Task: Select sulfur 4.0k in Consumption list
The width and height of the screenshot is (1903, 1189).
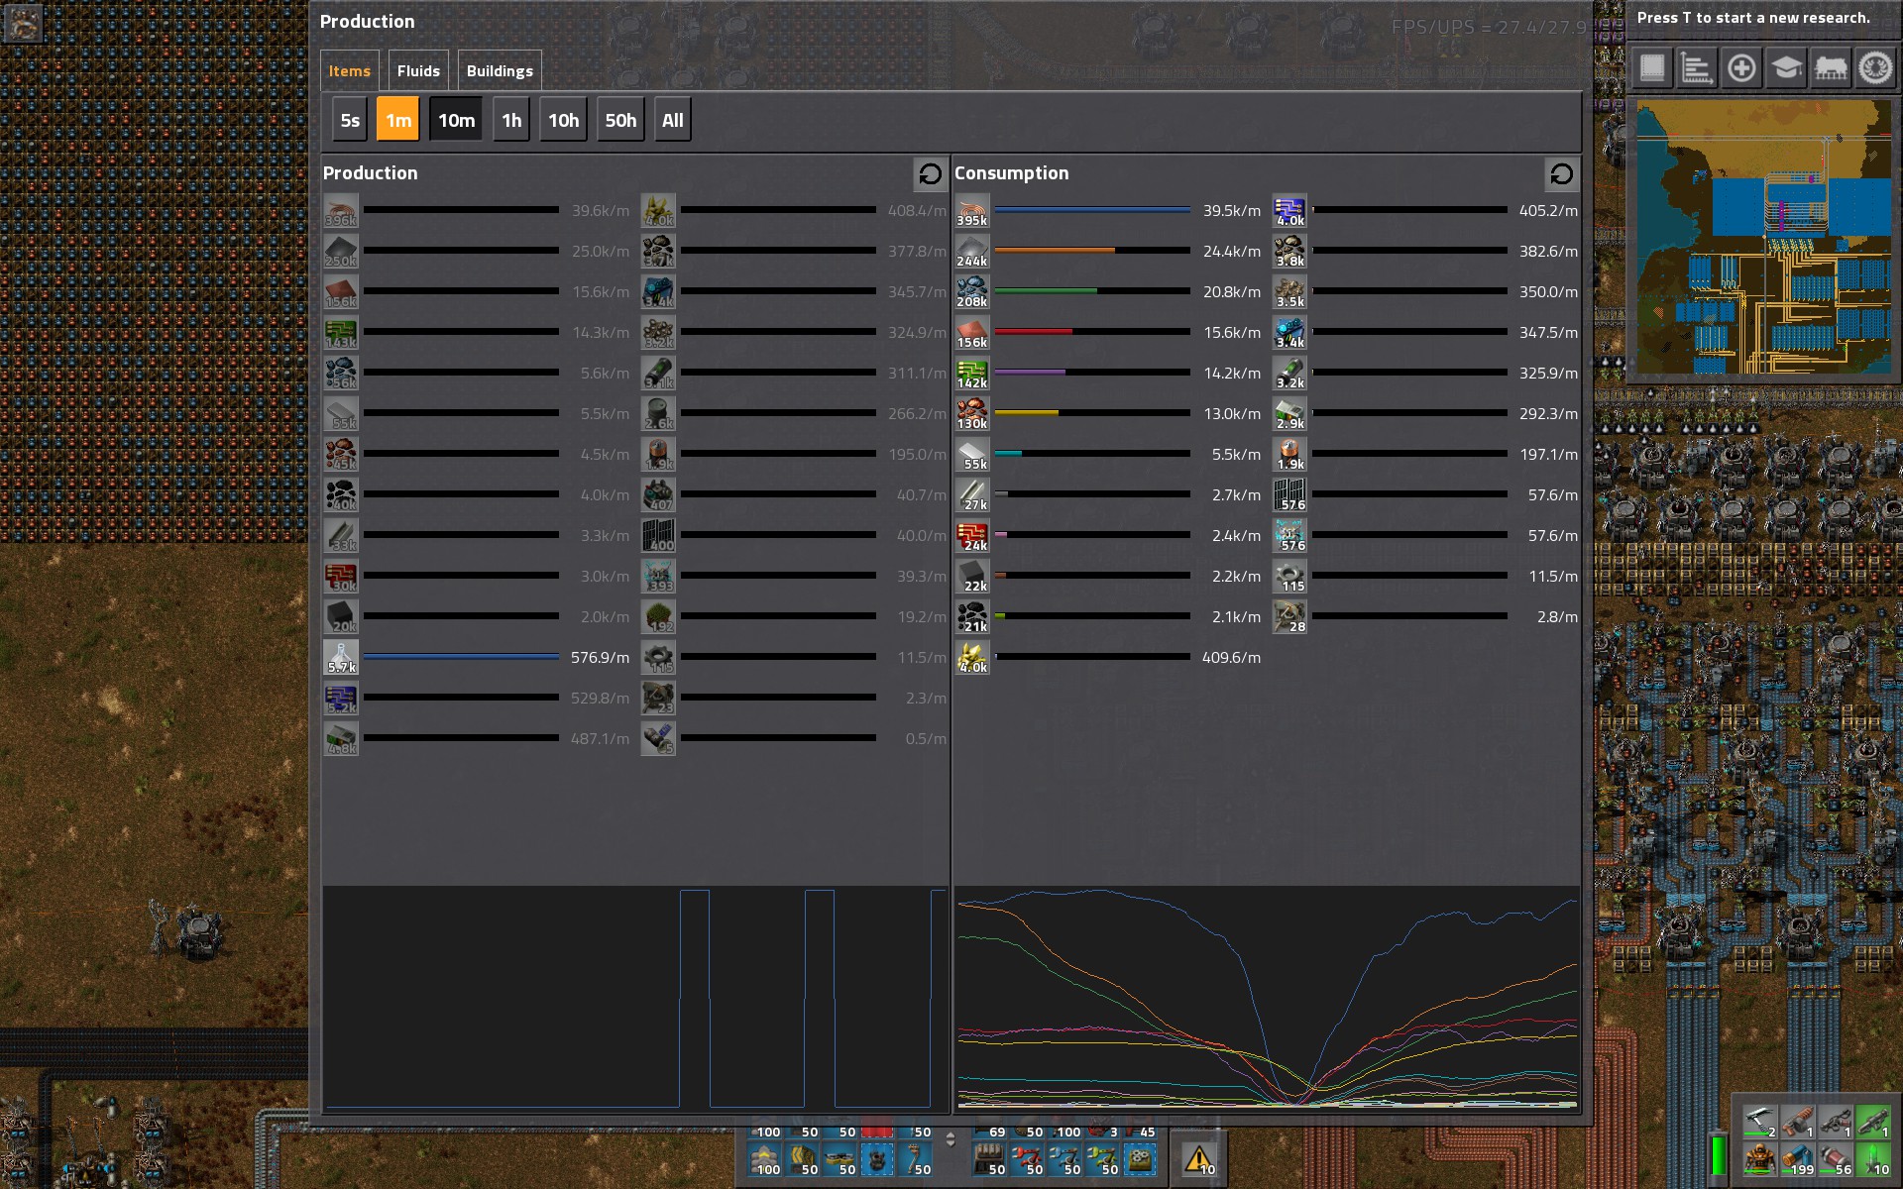Action: point(972,658)
